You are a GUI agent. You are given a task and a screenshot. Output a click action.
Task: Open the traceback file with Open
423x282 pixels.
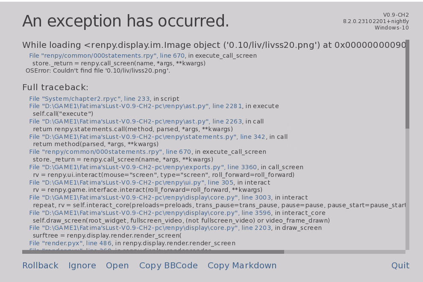coord(117,266)
